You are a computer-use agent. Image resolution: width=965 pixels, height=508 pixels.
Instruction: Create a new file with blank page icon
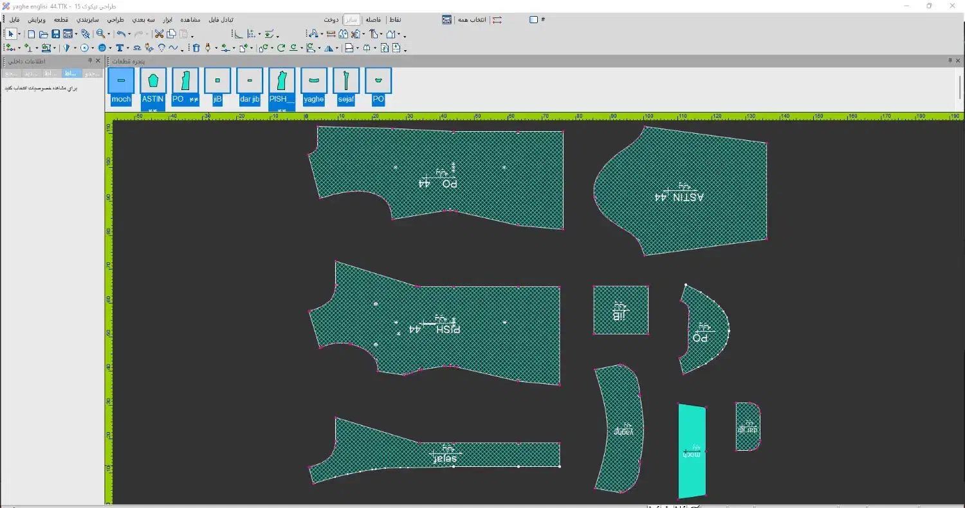pos(31,34)
